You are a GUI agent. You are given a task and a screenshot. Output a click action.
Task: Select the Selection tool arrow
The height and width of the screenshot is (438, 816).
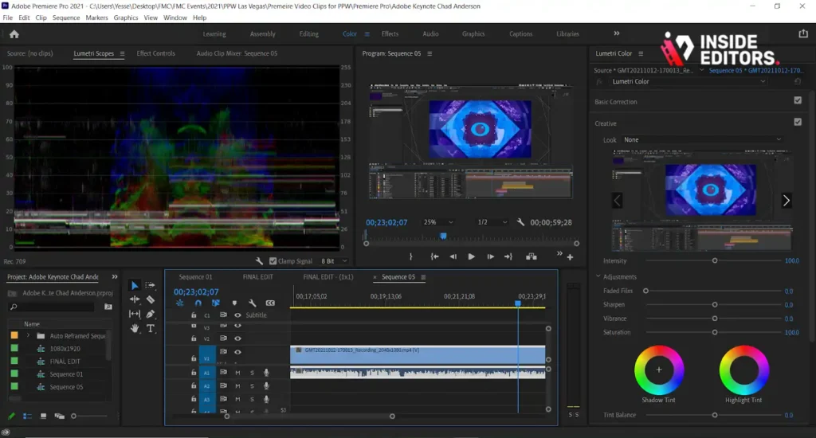point(134,286)
